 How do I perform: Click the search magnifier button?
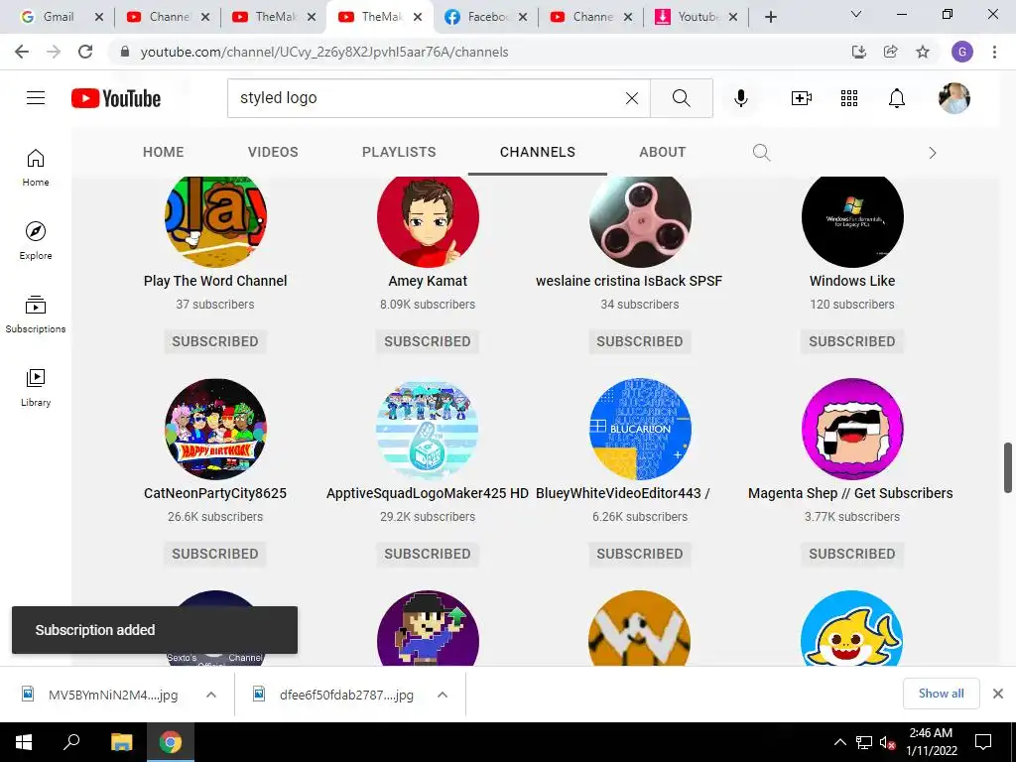(x=681, y=98)
